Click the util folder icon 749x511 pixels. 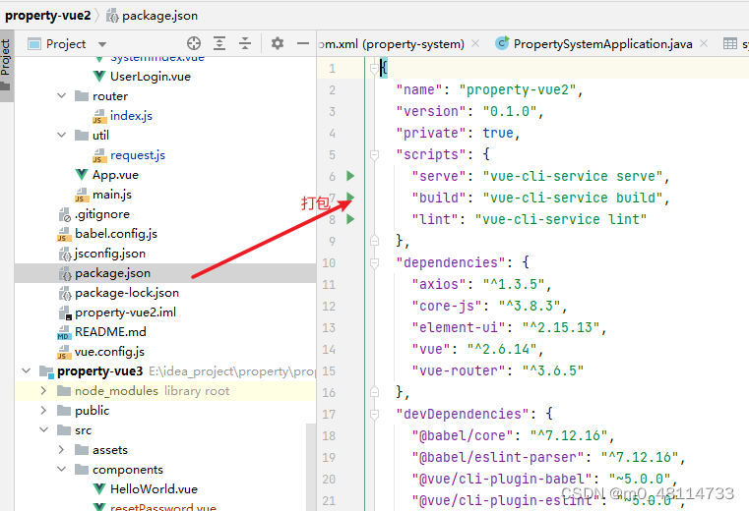click(82, 135)
